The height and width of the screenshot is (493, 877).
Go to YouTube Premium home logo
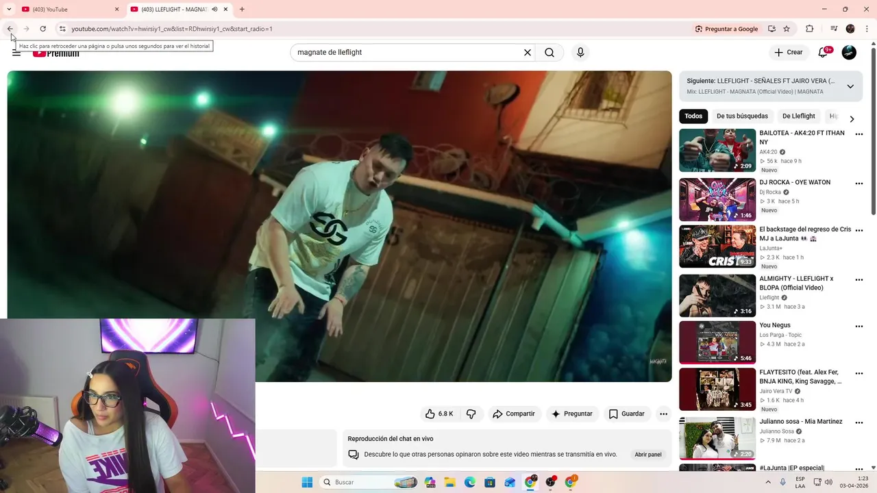56,53
